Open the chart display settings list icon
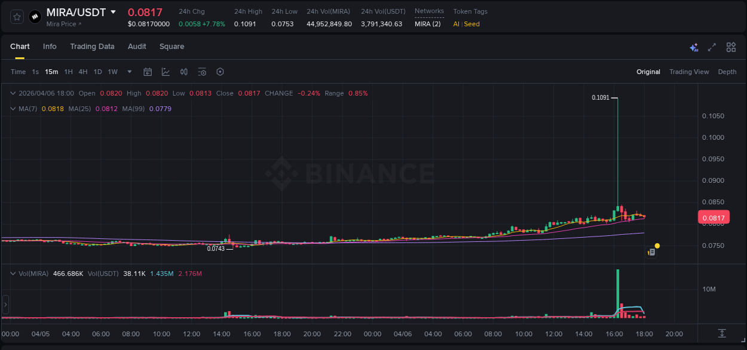 [202, 72]
